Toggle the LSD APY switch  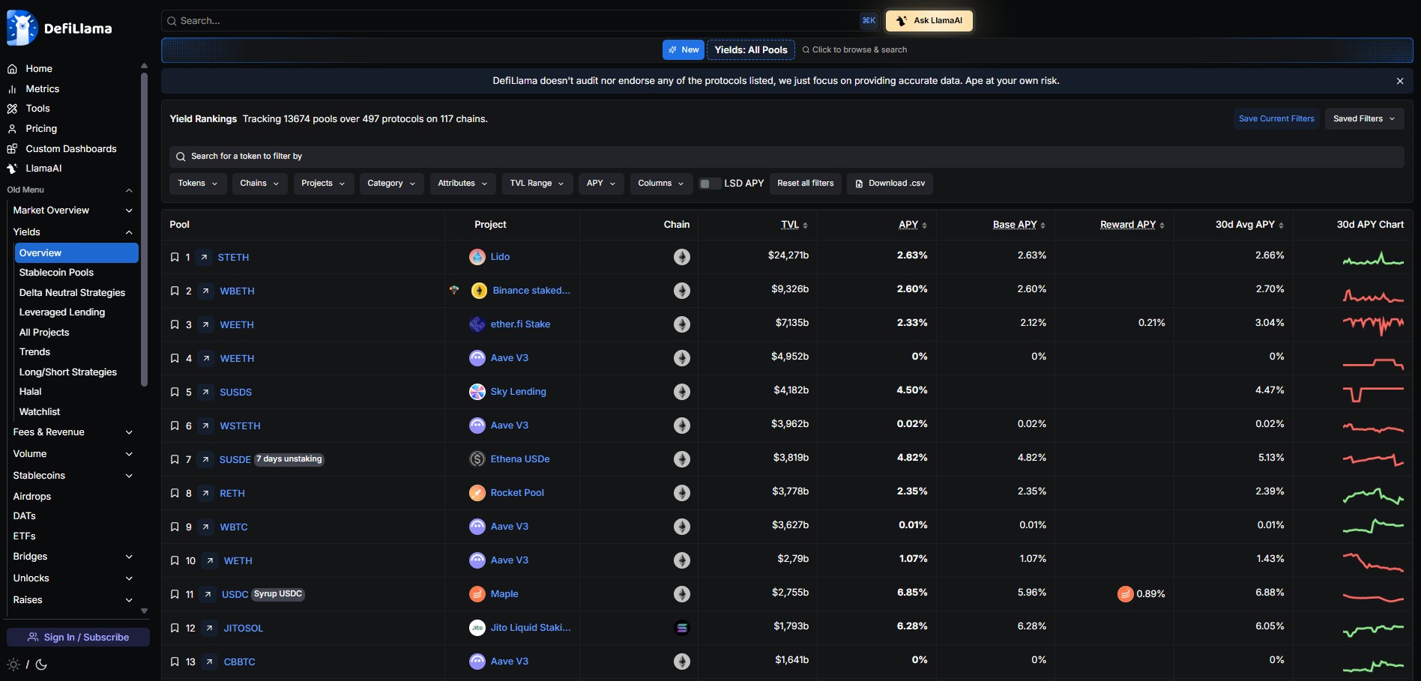tap(709, 184)
